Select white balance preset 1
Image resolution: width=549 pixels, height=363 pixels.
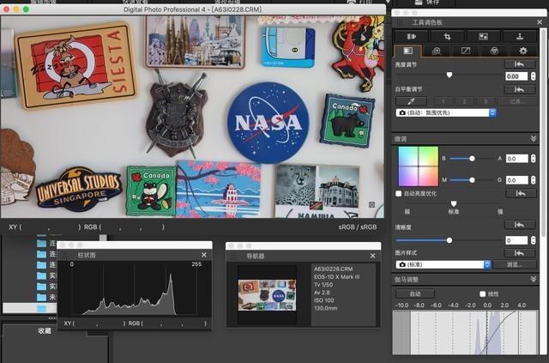[x=443, y=101]
